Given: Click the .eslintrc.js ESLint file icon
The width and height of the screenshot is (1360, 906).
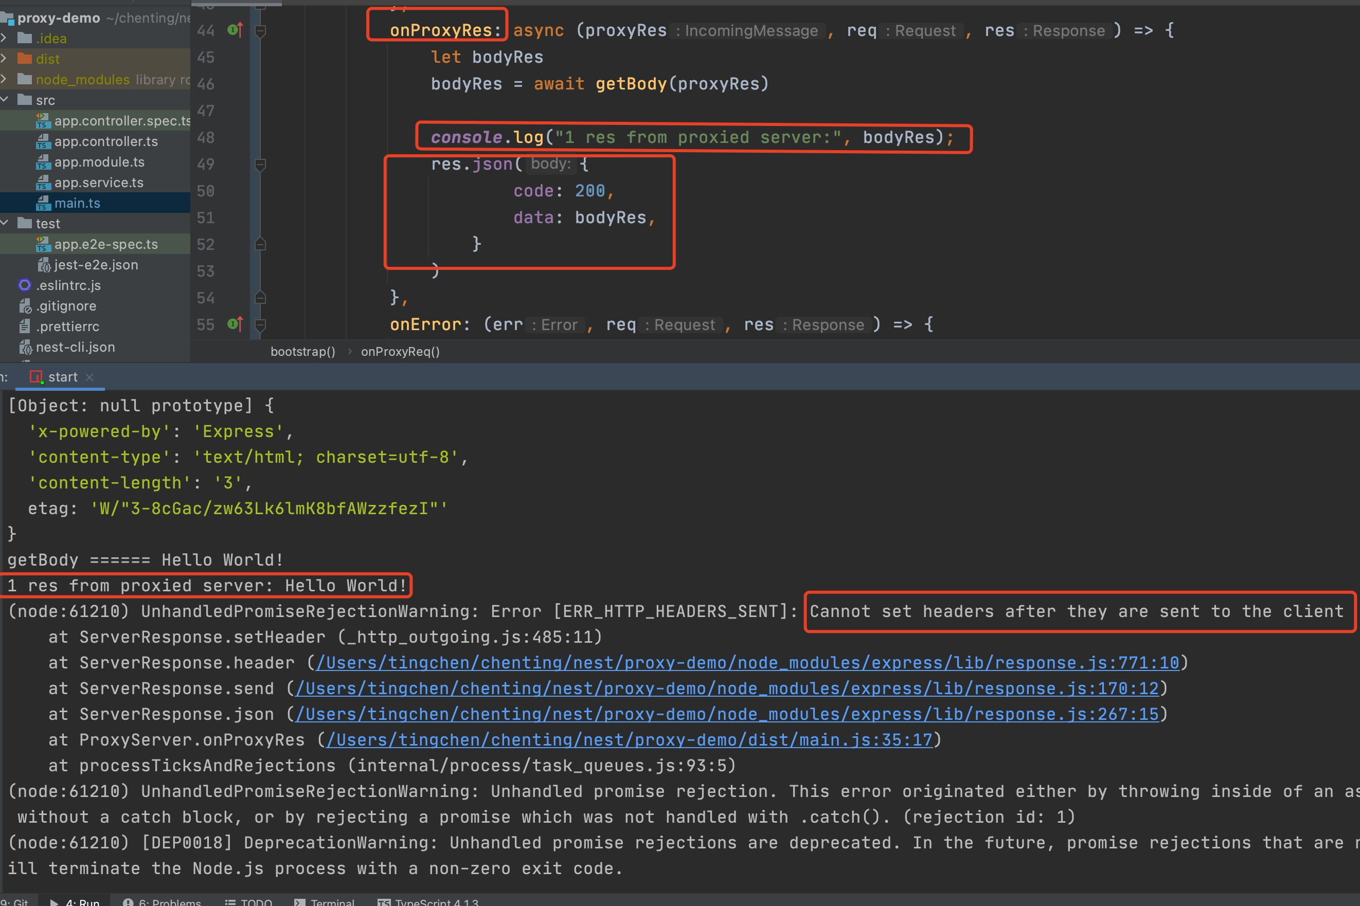Looking at the screenshot, I should [x=24, y=285].
